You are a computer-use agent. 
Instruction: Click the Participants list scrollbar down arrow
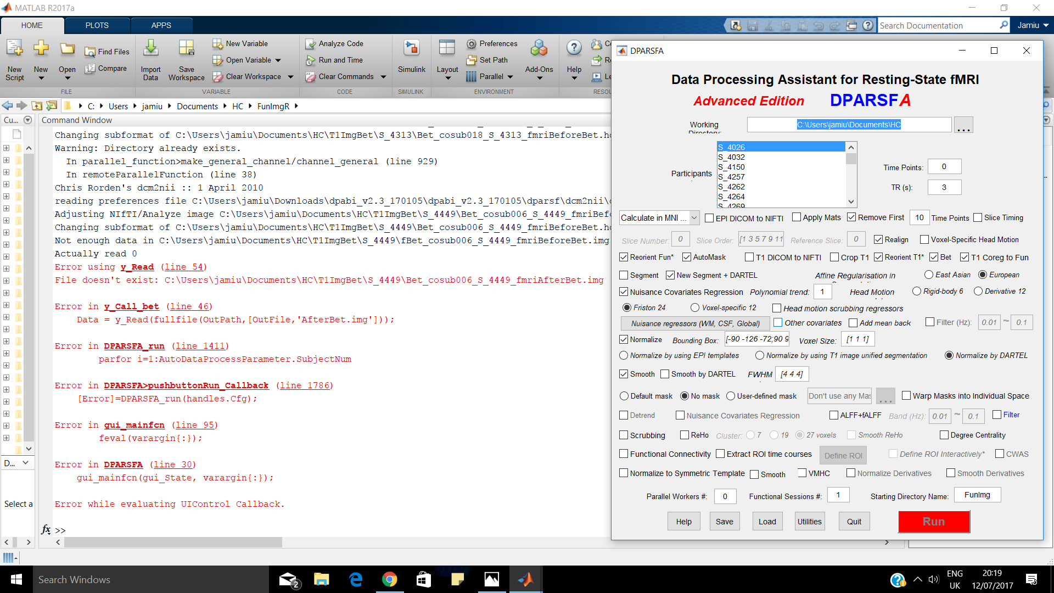point(851,202)
